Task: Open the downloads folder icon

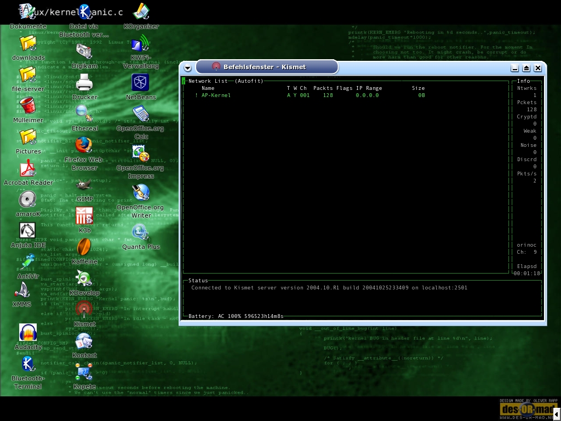Action: tap(28, 44)
